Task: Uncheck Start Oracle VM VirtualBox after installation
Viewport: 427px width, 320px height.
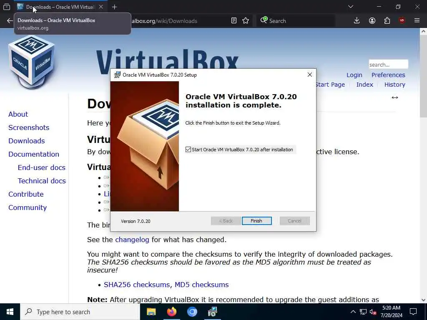Action: (x=188, y=150)
